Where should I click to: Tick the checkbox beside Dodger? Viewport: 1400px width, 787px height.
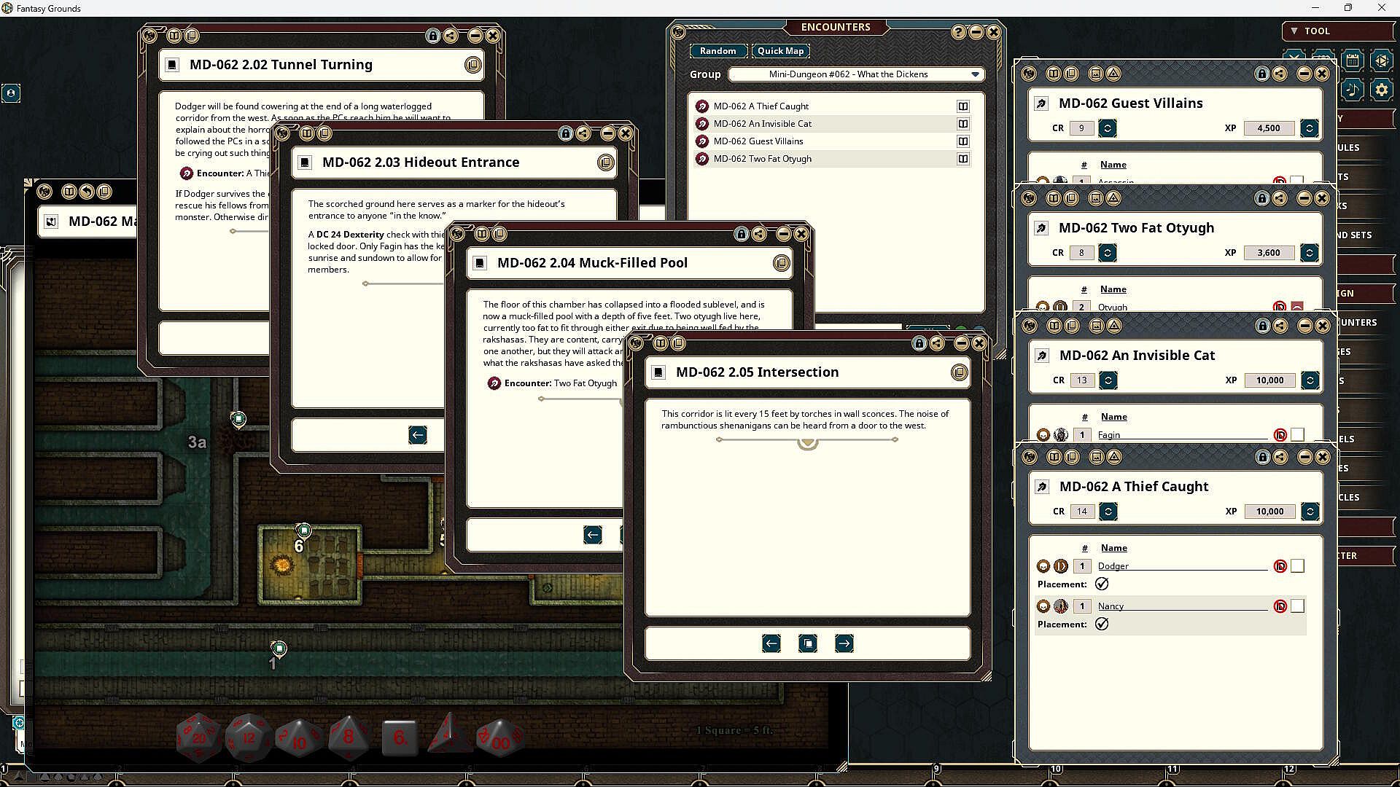[x=1297, y=566]
